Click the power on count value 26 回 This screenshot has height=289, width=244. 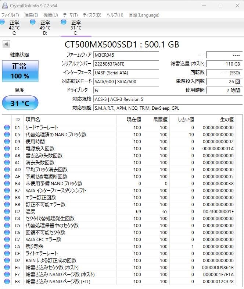(x=224, y=81)
